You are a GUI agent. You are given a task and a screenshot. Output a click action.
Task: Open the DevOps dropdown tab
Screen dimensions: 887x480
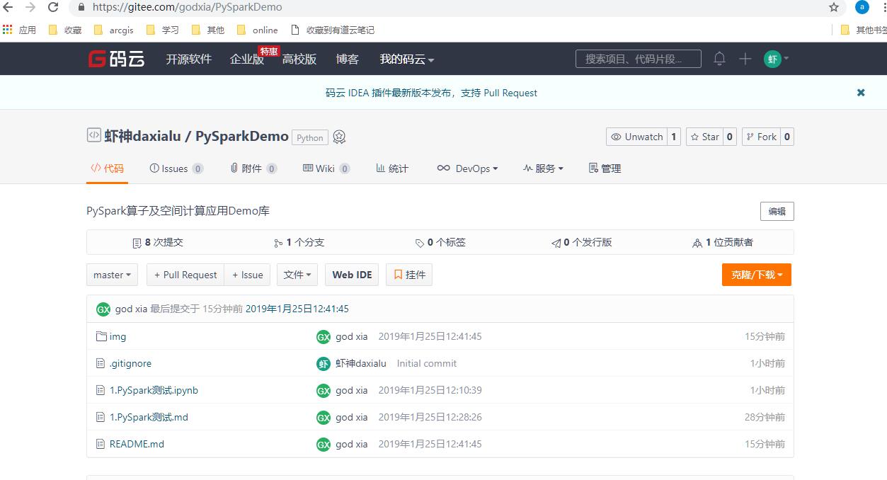point(467,168)
